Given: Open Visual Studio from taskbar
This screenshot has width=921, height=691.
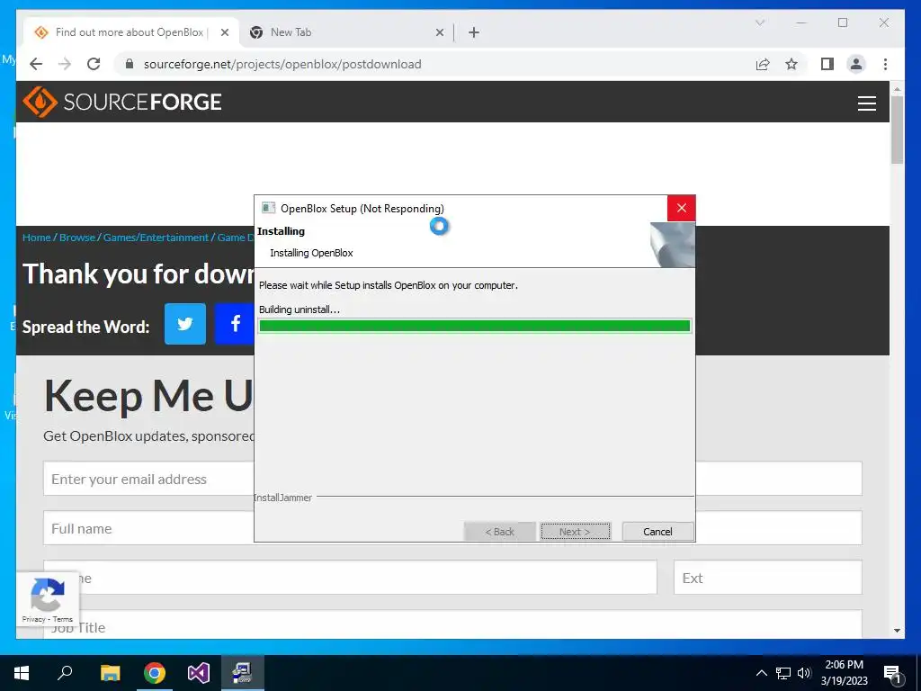Looking at the screenshot, I should (x=199, y=673).
